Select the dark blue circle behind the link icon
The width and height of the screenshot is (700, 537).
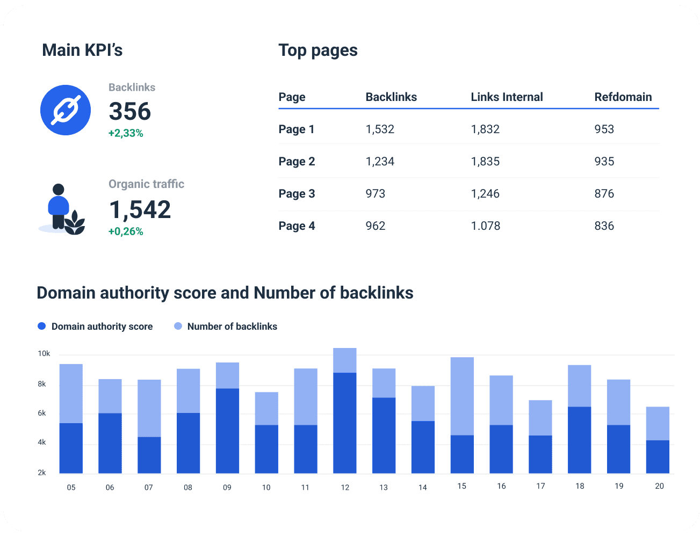(66, 110)
